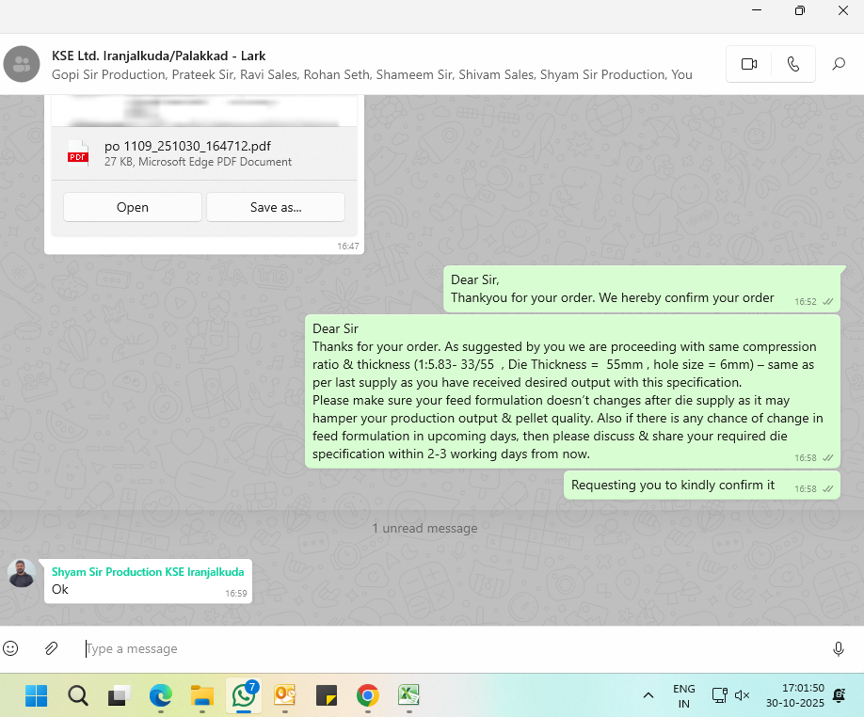Open the ENG IN language switcher

(x=684, y=695)
